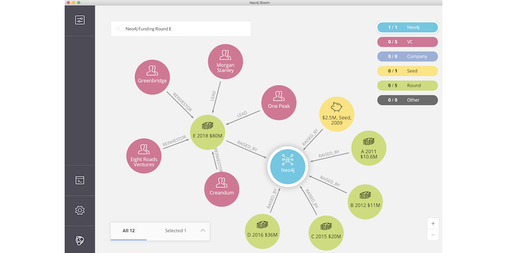The width and height of the screenshot is (507, 253).
Task: Click the Company category legend pill
Action: pos(408,56)
